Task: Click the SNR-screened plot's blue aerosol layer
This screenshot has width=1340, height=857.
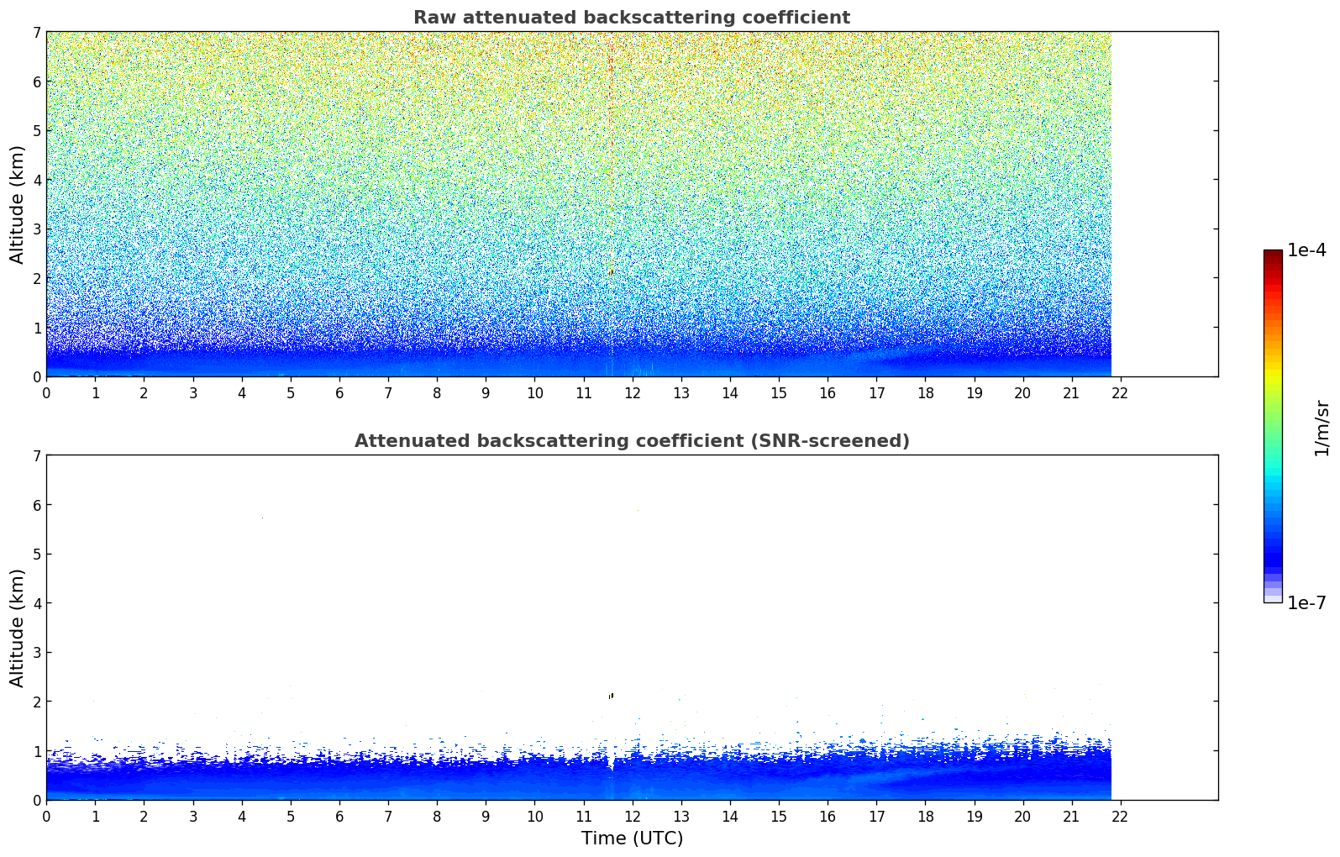Action: 579,773
